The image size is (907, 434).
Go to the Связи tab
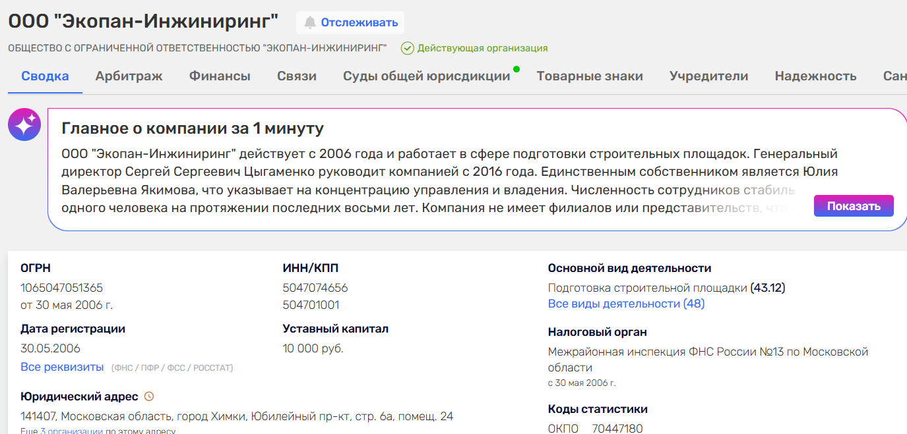[297, 76]
